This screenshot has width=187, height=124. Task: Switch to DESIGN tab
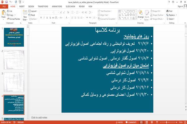tap(31, 7)
